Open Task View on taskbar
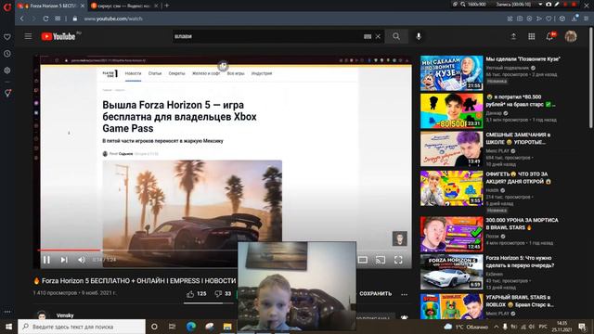The height and width of the screenshot is (334, 594). click(172, 327)
